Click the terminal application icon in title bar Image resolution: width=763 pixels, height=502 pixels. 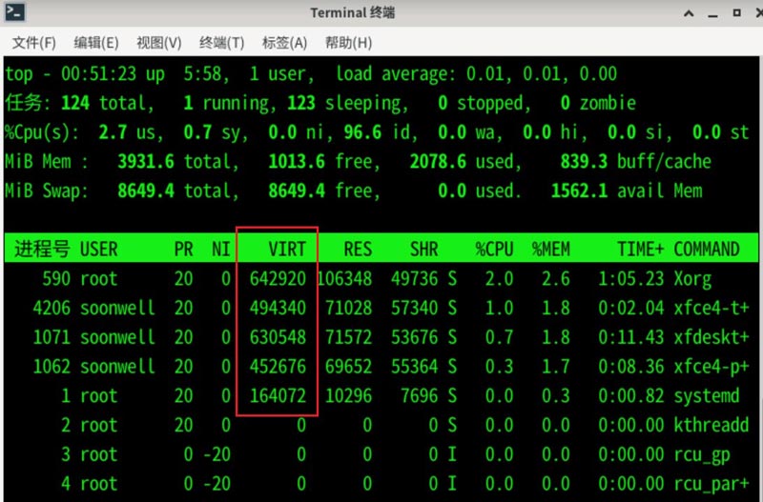(x=14, y=11)
